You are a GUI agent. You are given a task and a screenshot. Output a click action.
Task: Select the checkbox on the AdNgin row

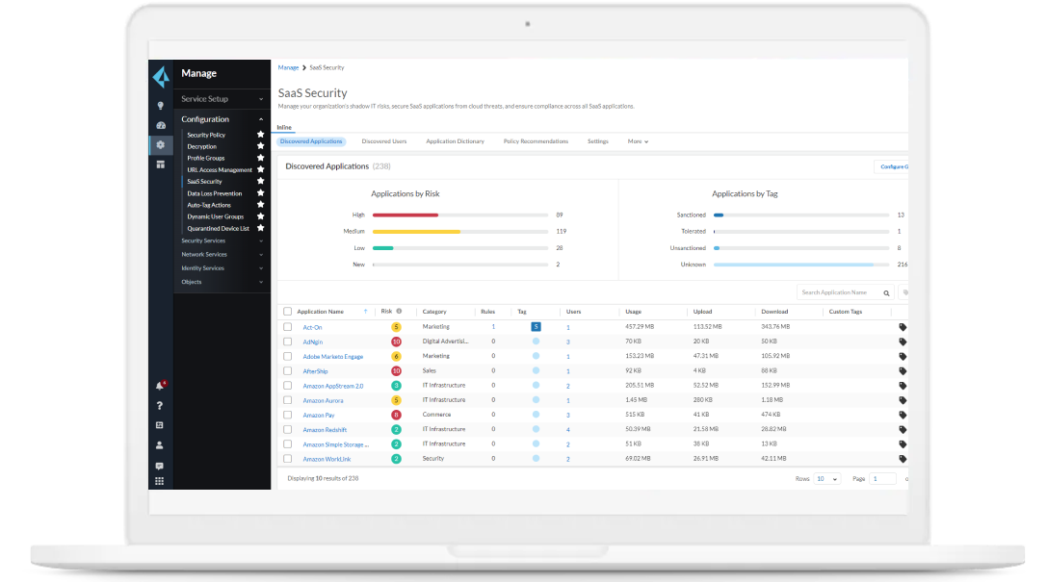point(286,341)
